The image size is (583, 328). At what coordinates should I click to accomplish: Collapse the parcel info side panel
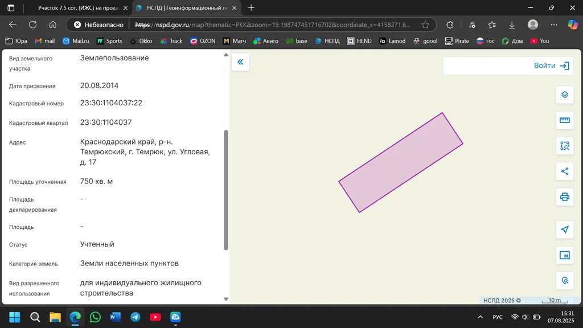(x=240, y=62)
